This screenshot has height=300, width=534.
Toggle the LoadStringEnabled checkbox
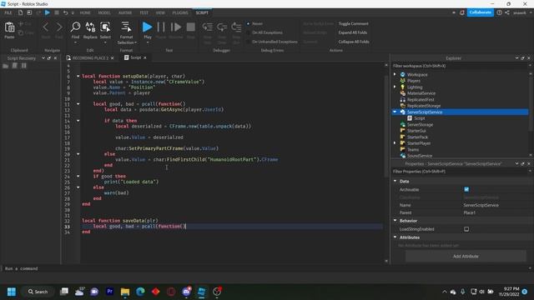pos(466,229)
